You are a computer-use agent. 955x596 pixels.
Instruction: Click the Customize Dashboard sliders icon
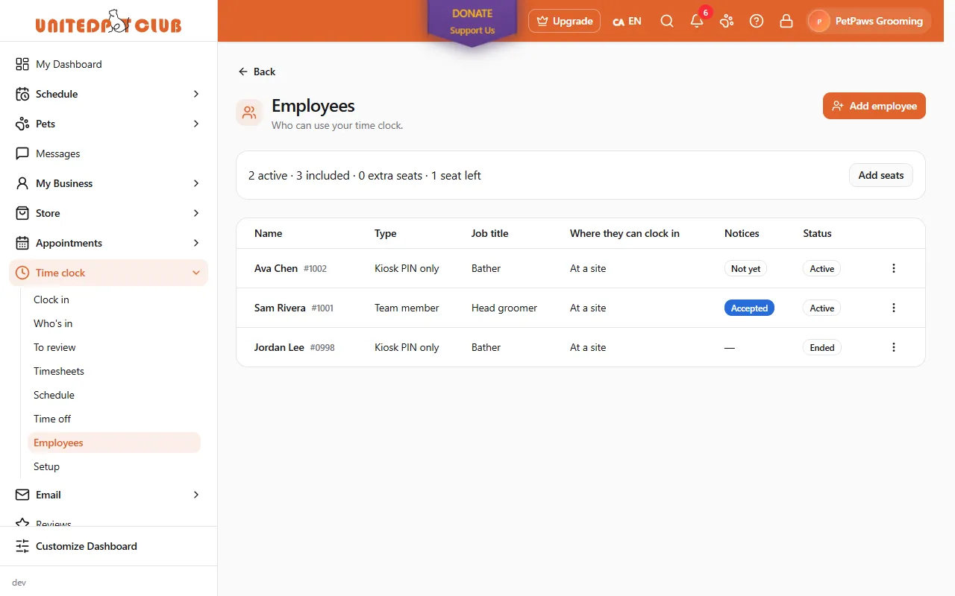(22, 546)
